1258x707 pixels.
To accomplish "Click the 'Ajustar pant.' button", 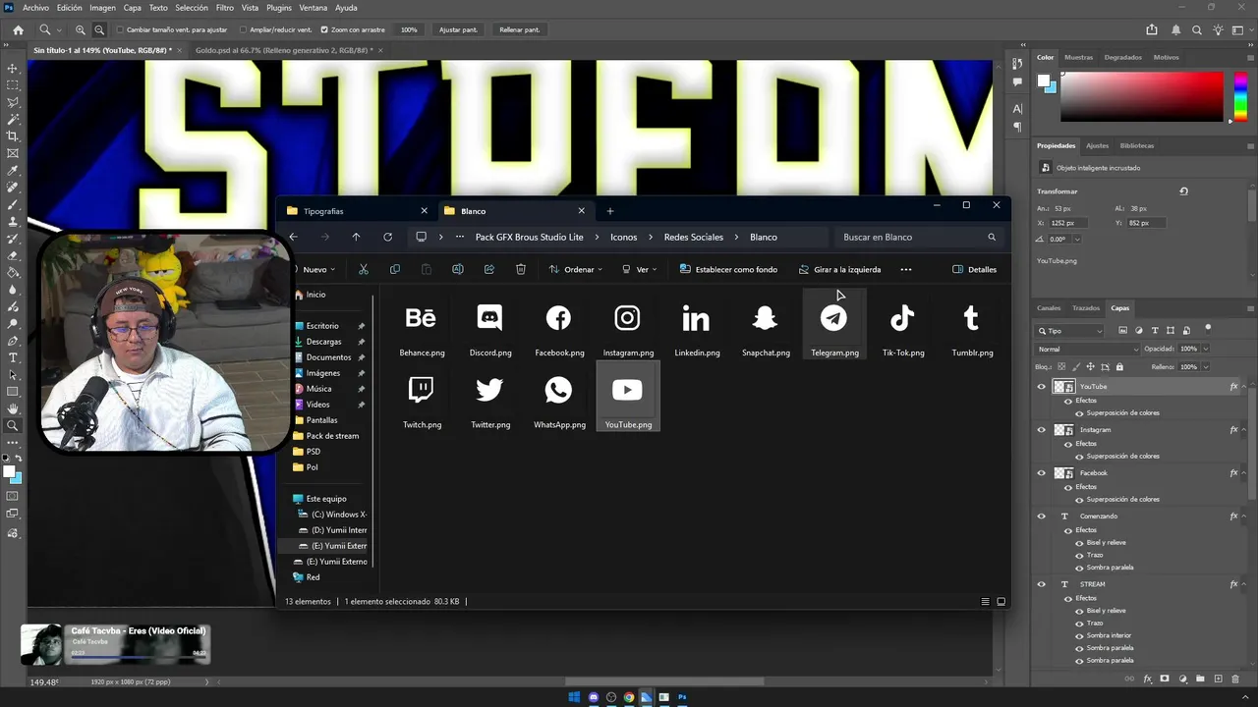I will click(x=458, y=29).
